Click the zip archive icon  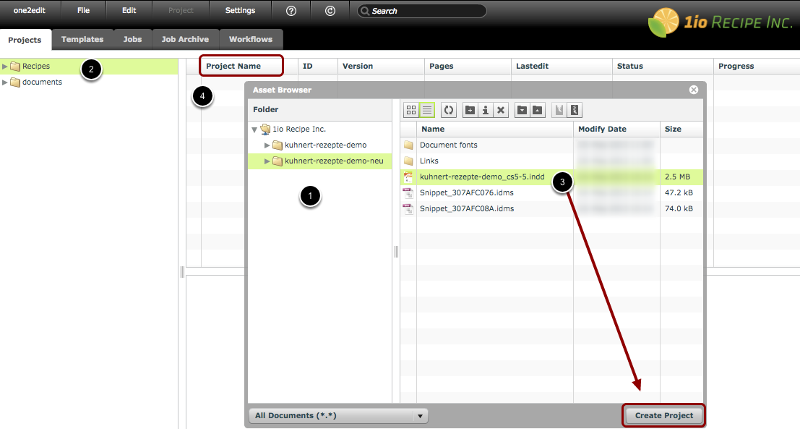pos(575,110)
